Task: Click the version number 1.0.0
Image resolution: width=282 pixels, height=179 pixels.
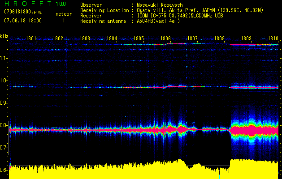Action: click(x=61, y=4)
